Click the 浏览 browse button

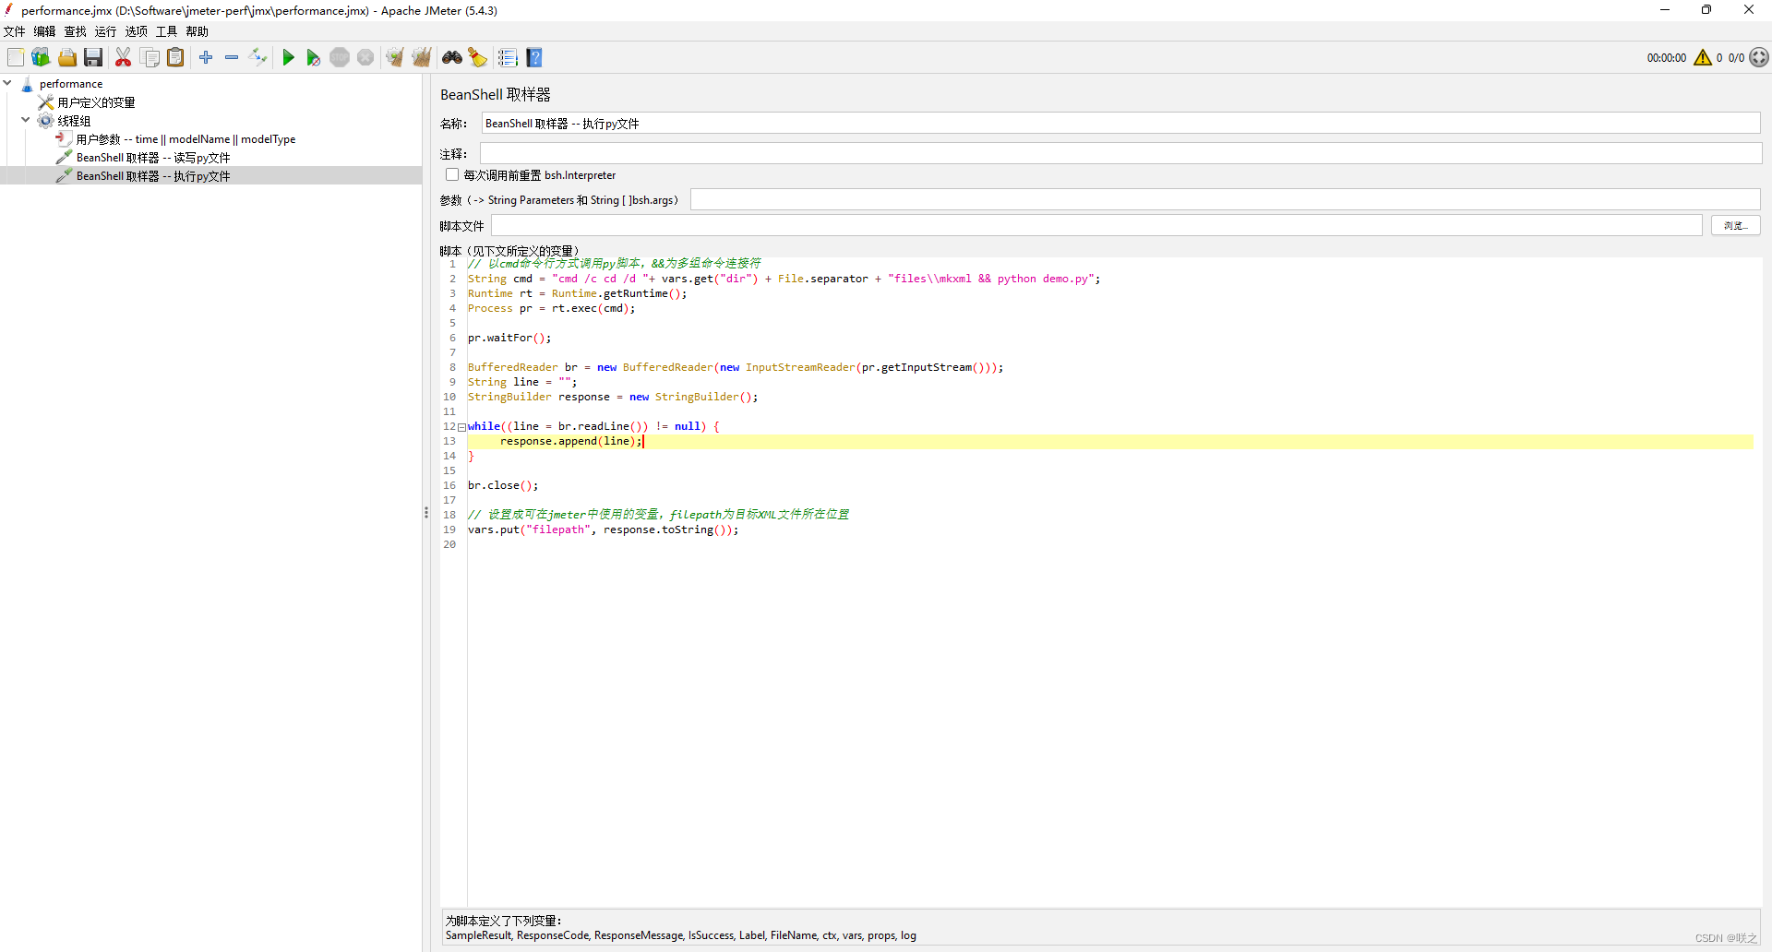(1736, 225)
